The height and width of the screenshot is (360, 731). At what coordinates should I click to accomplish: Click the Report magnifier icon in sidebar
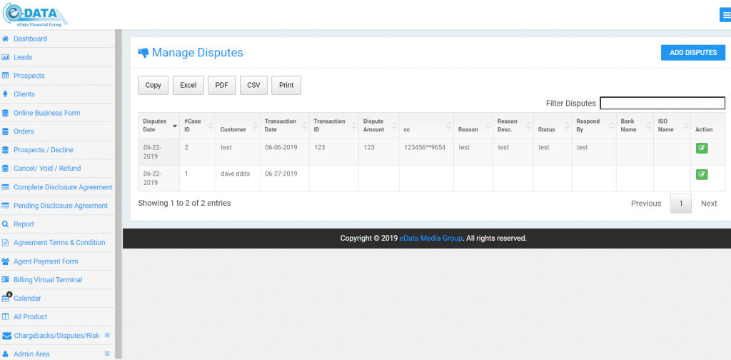(x=6, y=224)
